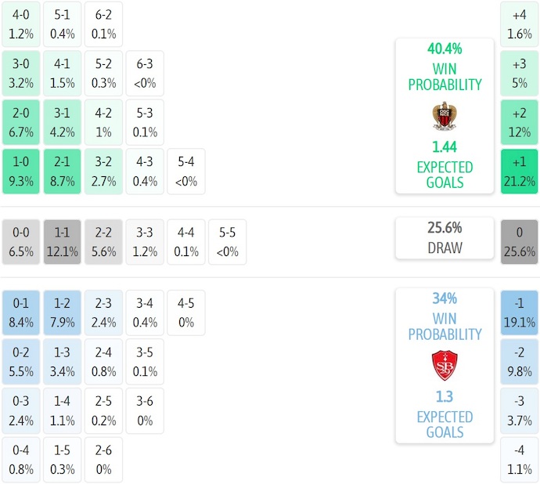Select the 2-1 score probability cell
The width and height of the screenshot is (540, 484).
point(63,172)
